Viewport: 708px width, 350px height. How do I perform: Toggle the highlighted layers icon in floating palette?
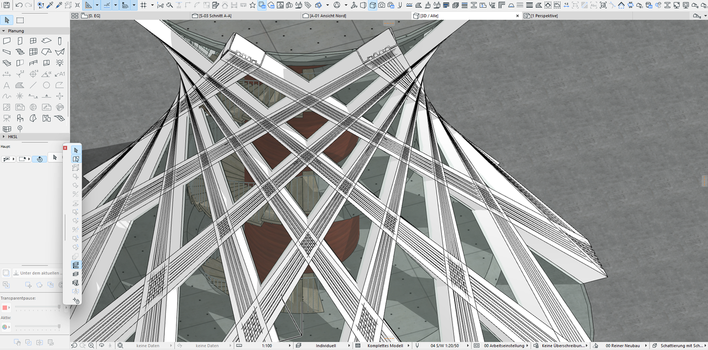pyautogui.click(x=76, y=265)
